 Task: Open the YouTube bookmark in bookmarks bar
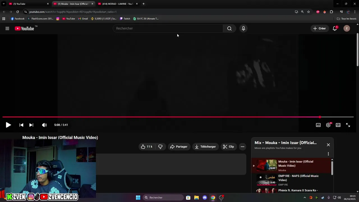point(69,19)
